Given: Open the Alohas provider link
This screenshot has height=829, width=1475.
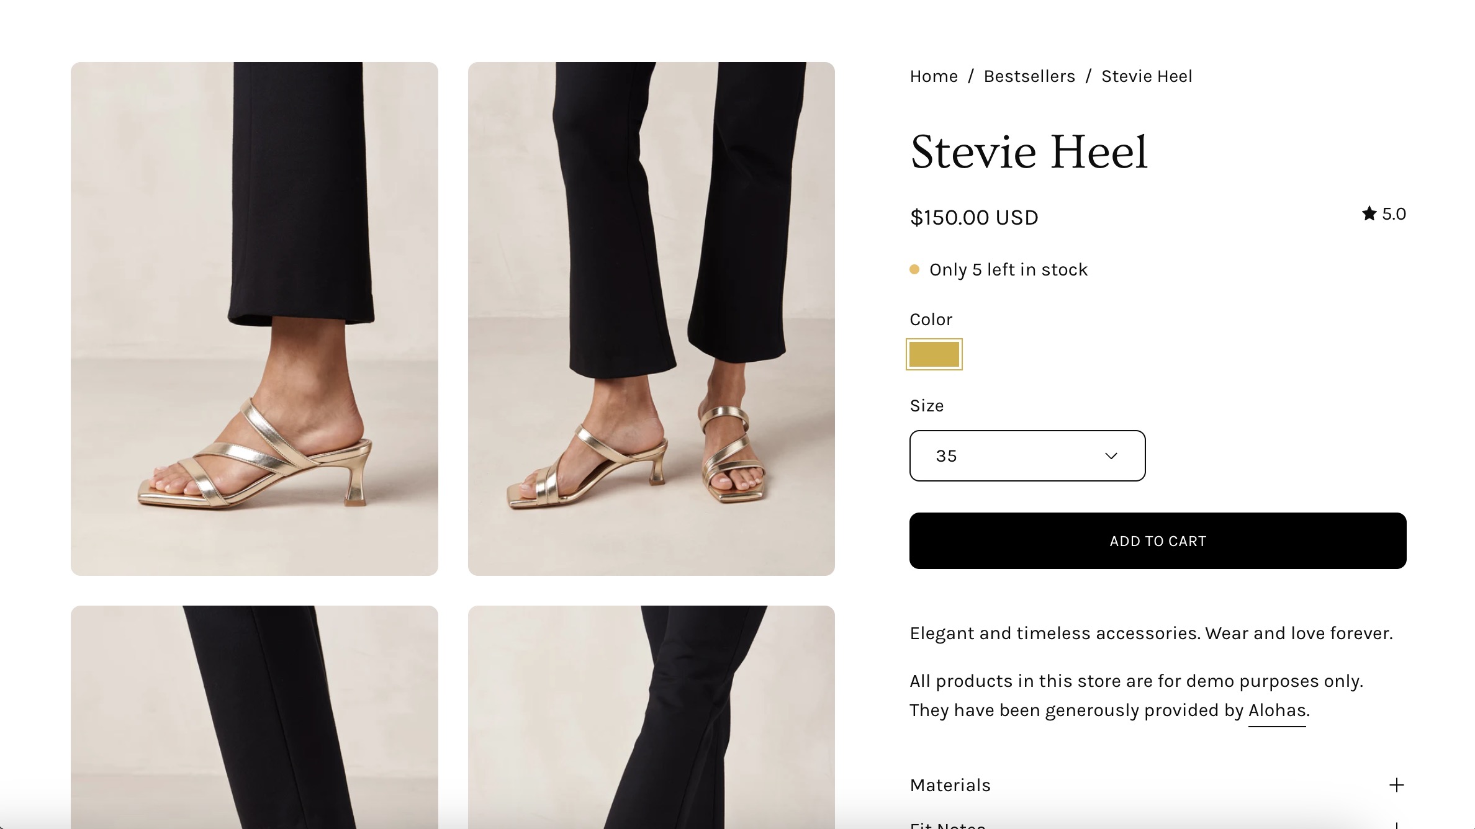Looking at the screenshot, I should [x=1277, y=710].
